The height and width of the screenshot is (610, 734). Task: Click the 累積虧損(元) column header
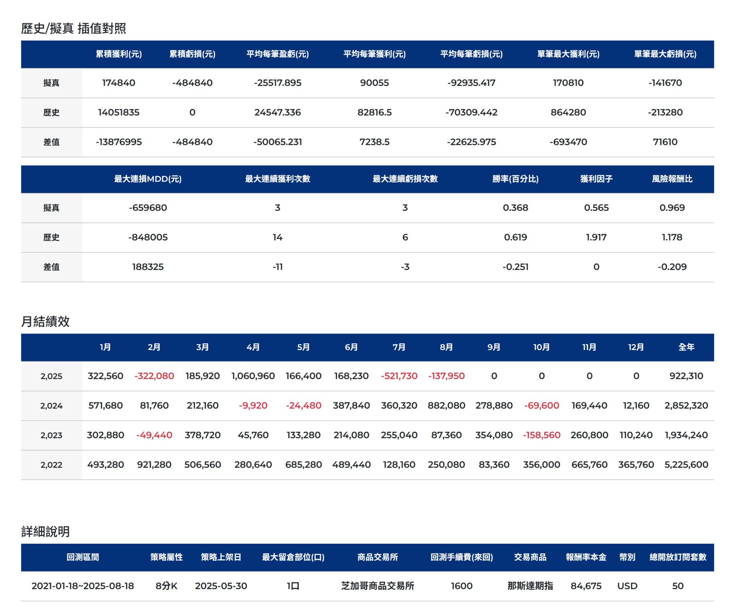pyautogui.click(x=192, y=54)
